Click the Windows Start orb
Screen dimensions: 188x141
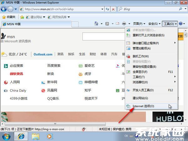(x=6, y=136)
